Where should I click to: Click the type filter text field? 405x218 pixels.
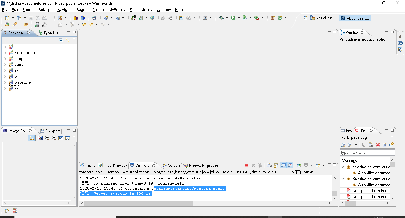(367, 152)
